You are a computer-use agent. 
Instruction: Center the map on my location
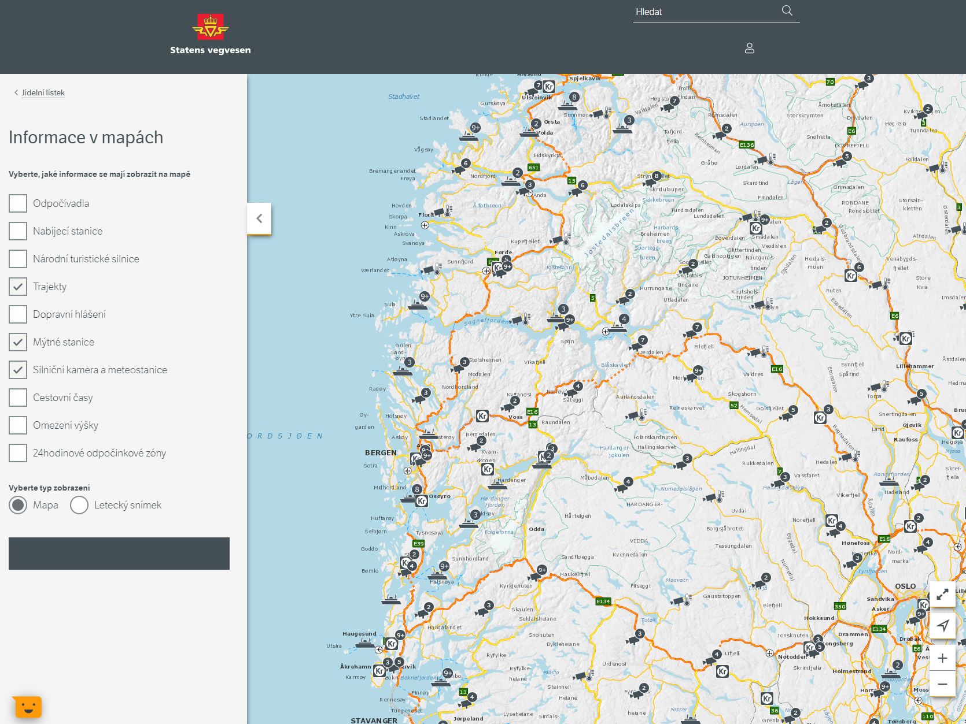coord(942,626)
